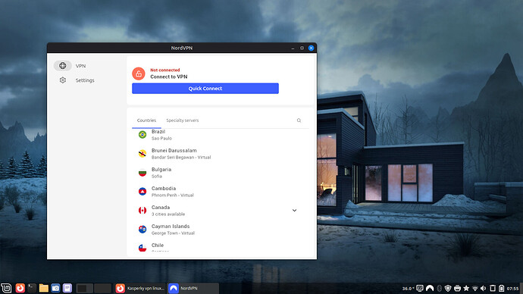Click the orange unlocked padlock status icon
The height and width of the screenshot is (294, 523).
pyautogui.click(x=139, y=73)
